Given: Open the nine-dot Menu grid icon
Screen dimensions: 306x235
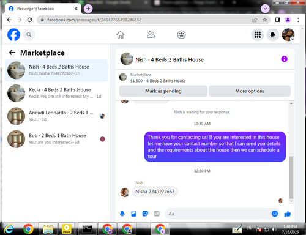Looking at the screenshot, I should click(258, 35).
